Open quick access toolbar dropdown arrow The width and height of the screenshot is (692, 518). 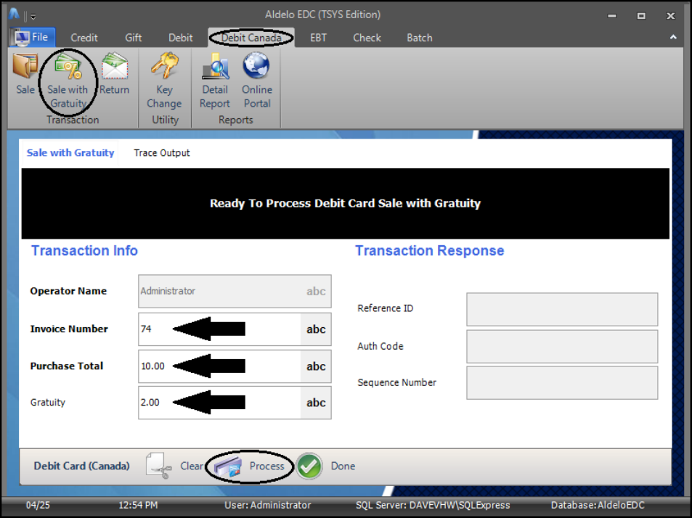[x=33, y=17]
